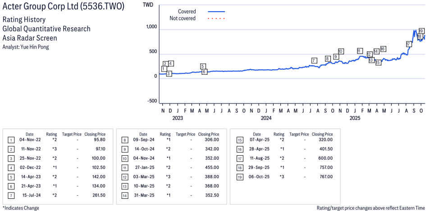Click the numbered box 8 in the table

pos(124,140)
